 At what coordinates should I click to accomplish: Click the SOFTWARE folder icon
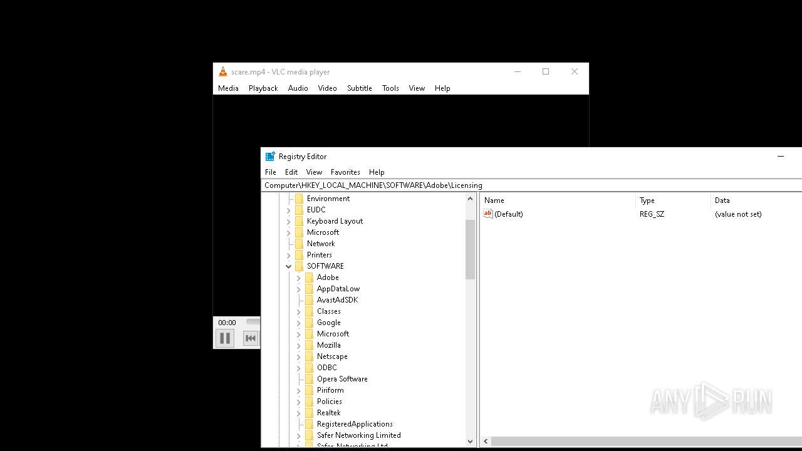(x=299, y=266)
